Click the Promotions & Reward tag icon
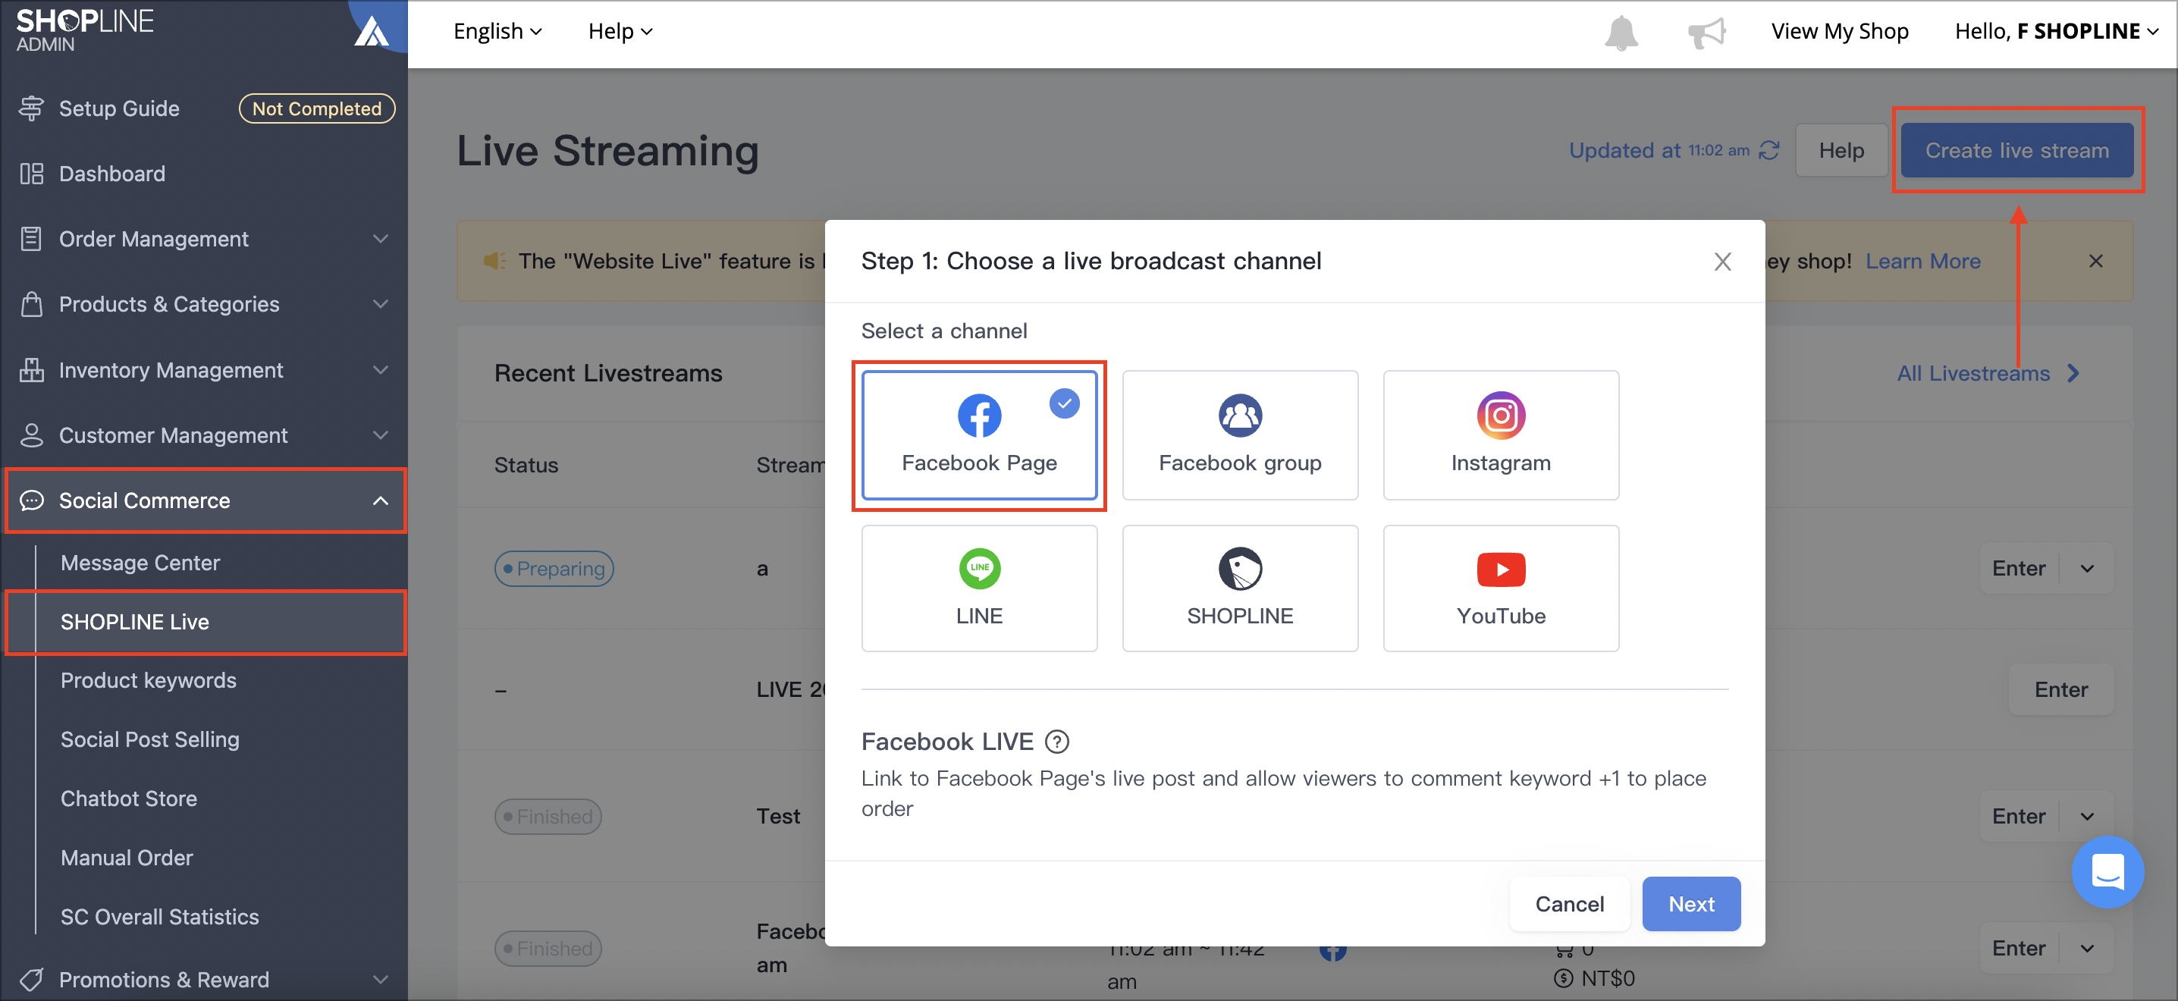This screenshot has height=1001, width=2178. pos(31,979)
